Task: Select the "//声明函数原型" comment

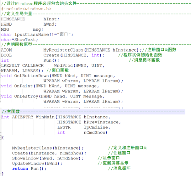Action: point(17,45)
